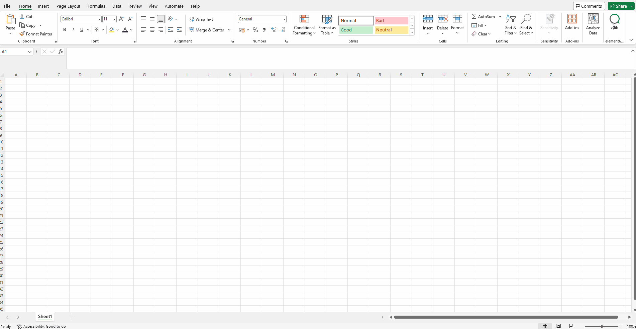Click the Bold formatting icon
Viewport: 636px width, 329px height.
click(65, 30)
